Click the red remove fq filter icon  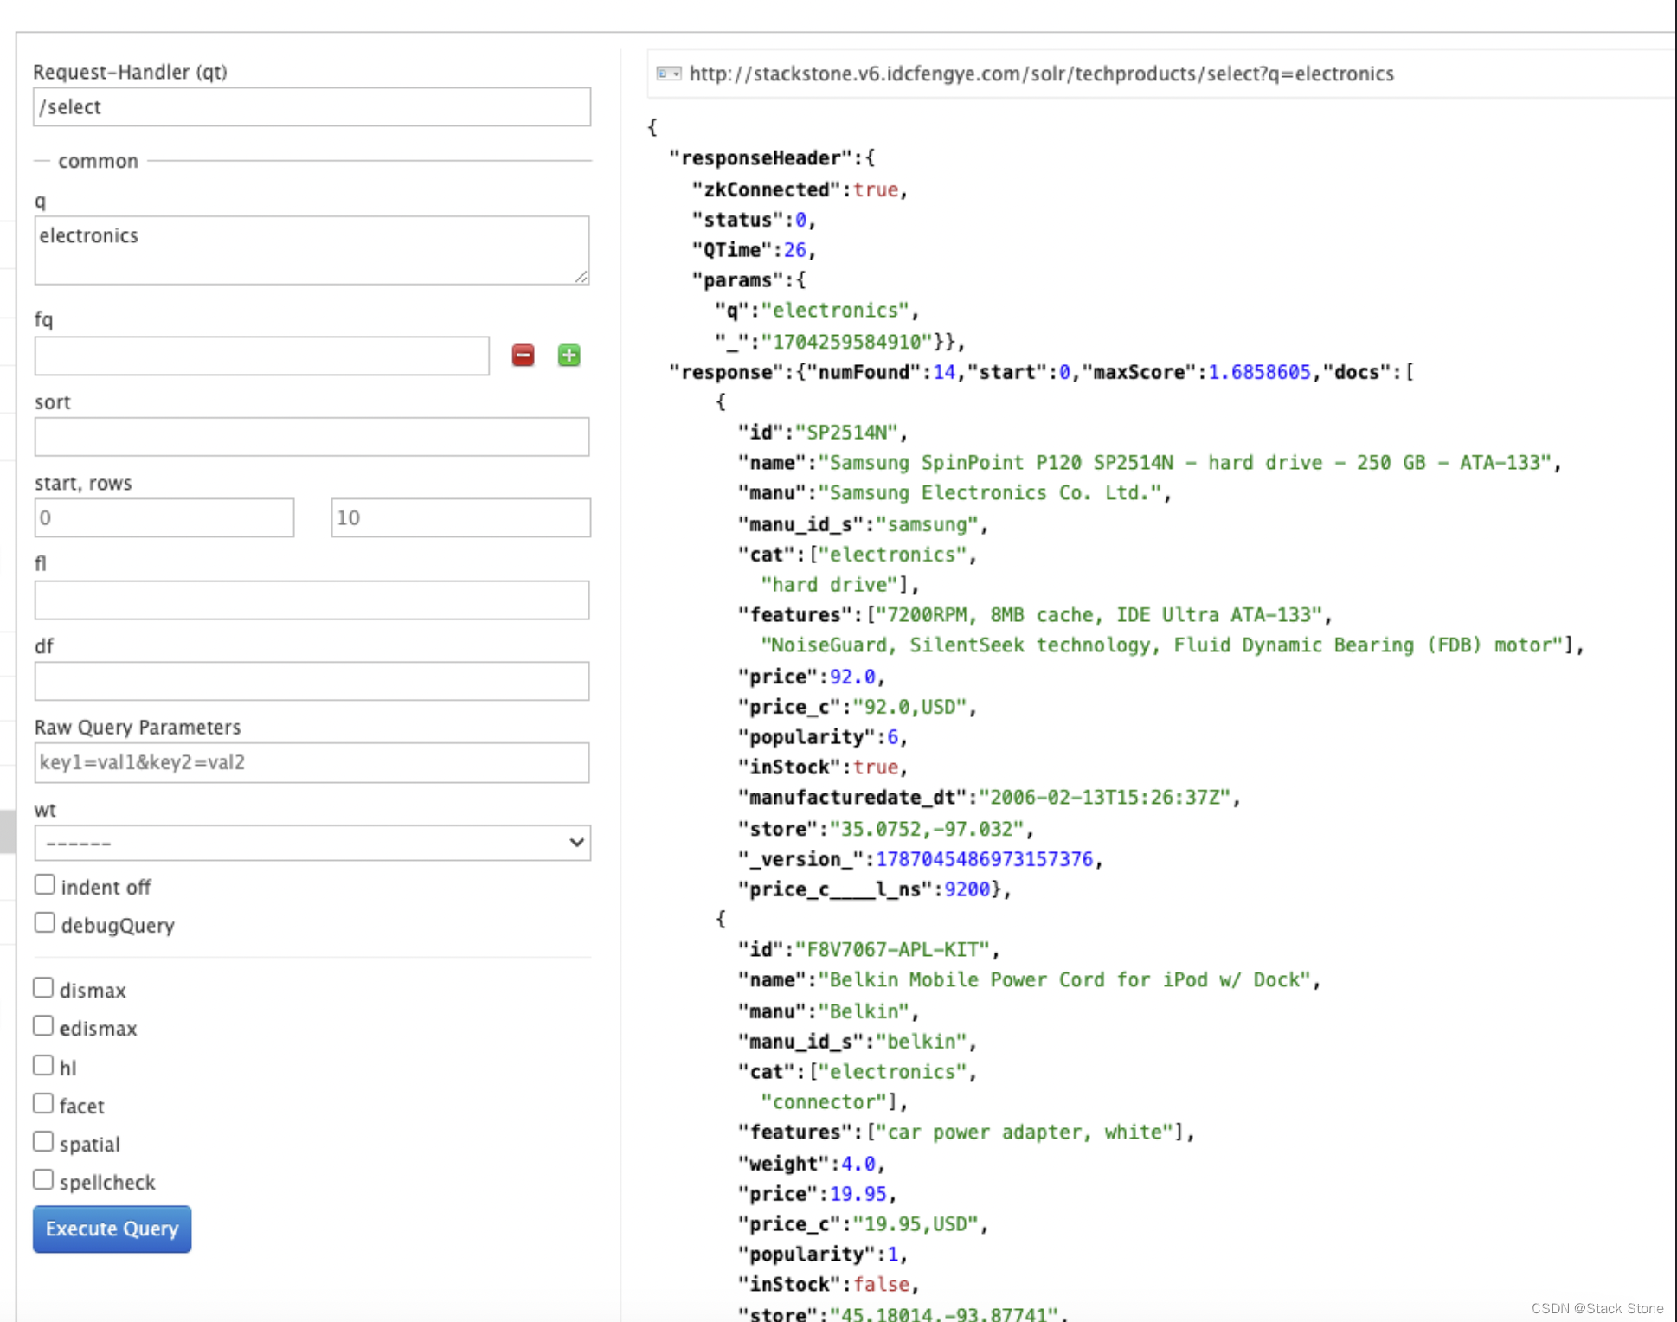tap(523, 356)
